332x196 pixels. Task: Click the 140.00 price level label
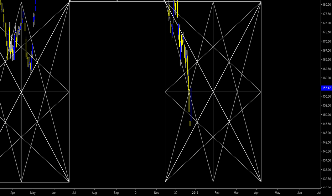point(327,151)
